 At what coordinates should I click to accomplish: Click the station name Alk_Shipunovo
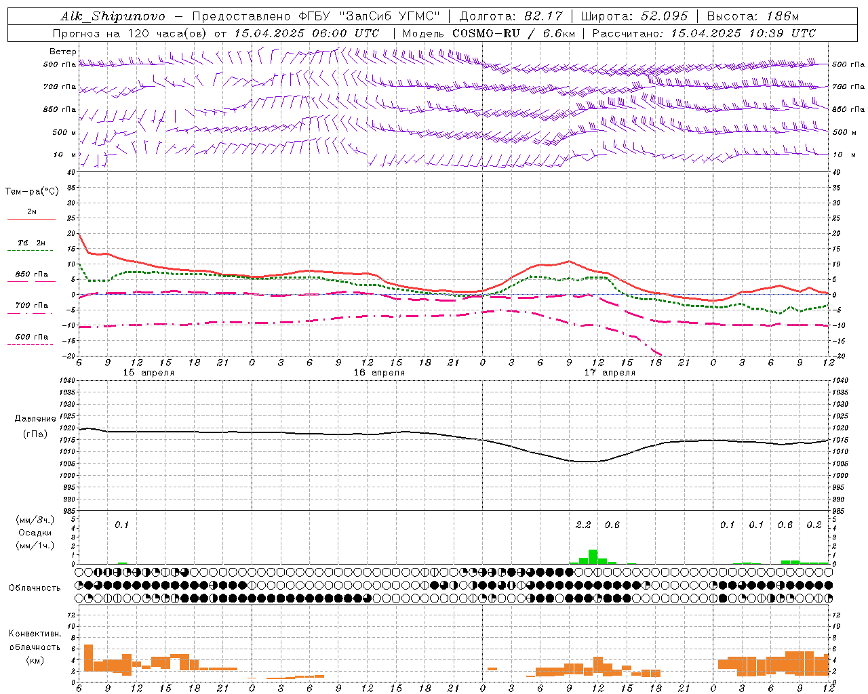click(x=113, y=16)
